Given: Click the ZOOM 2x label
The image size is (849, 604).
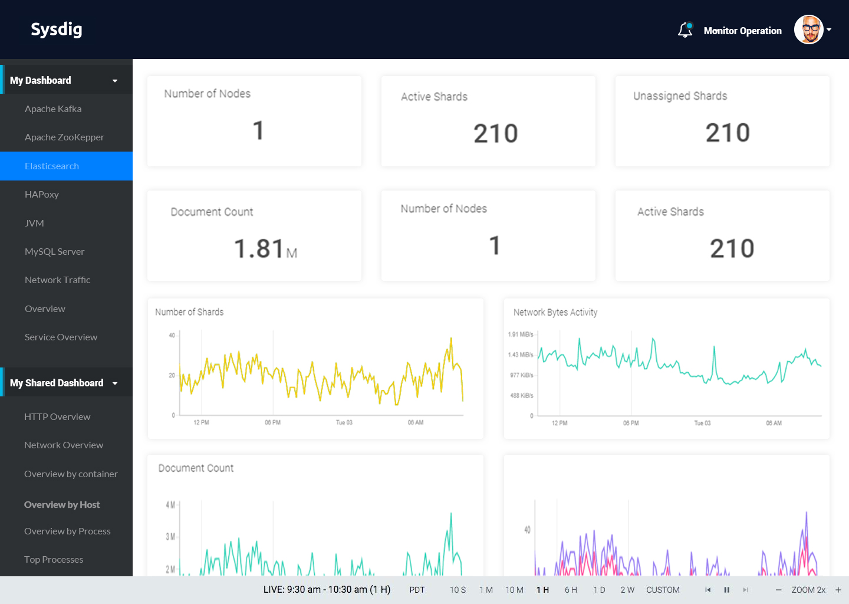Looking at the screenshot, I should [x=808, y=590].
